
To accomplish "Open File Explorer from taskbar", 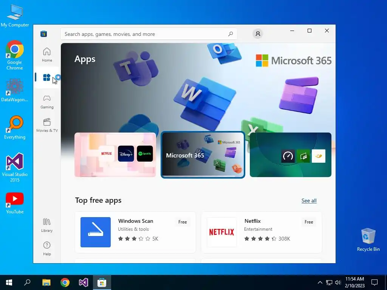I will coord(46,282).
